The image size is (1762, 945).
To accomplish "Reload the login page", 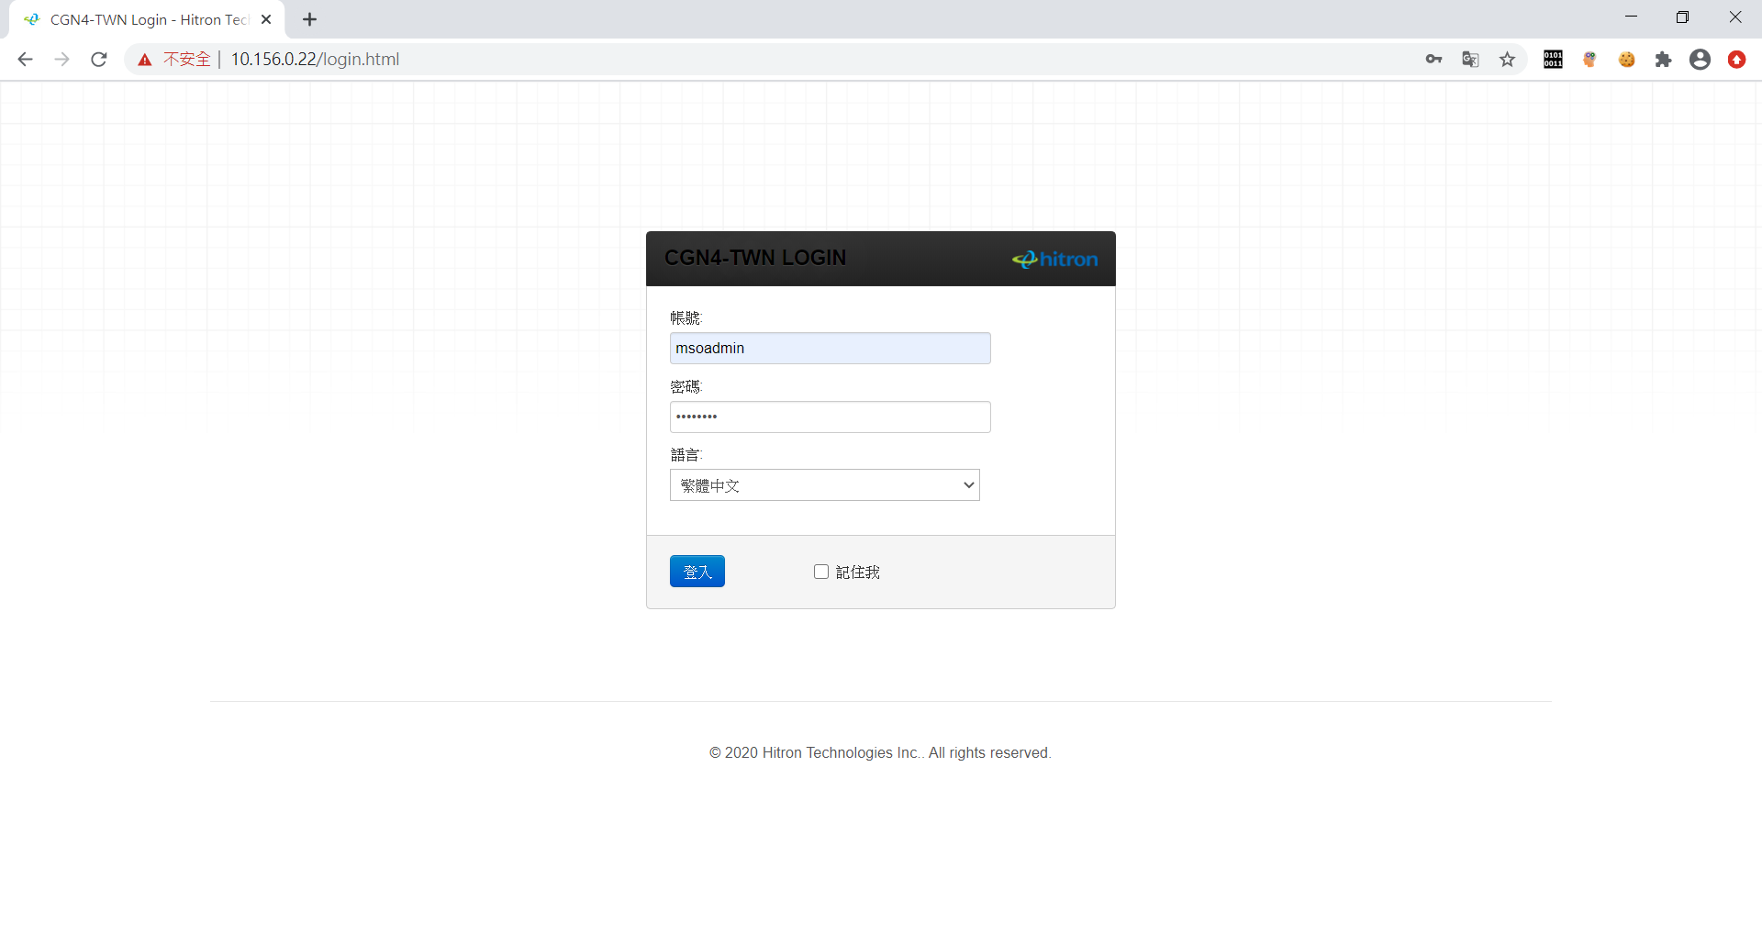I will tap(99, 60).
